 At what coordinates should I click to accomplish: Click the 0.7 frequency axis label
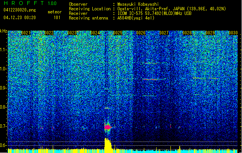pyautogui.click(x=3, y=126)
